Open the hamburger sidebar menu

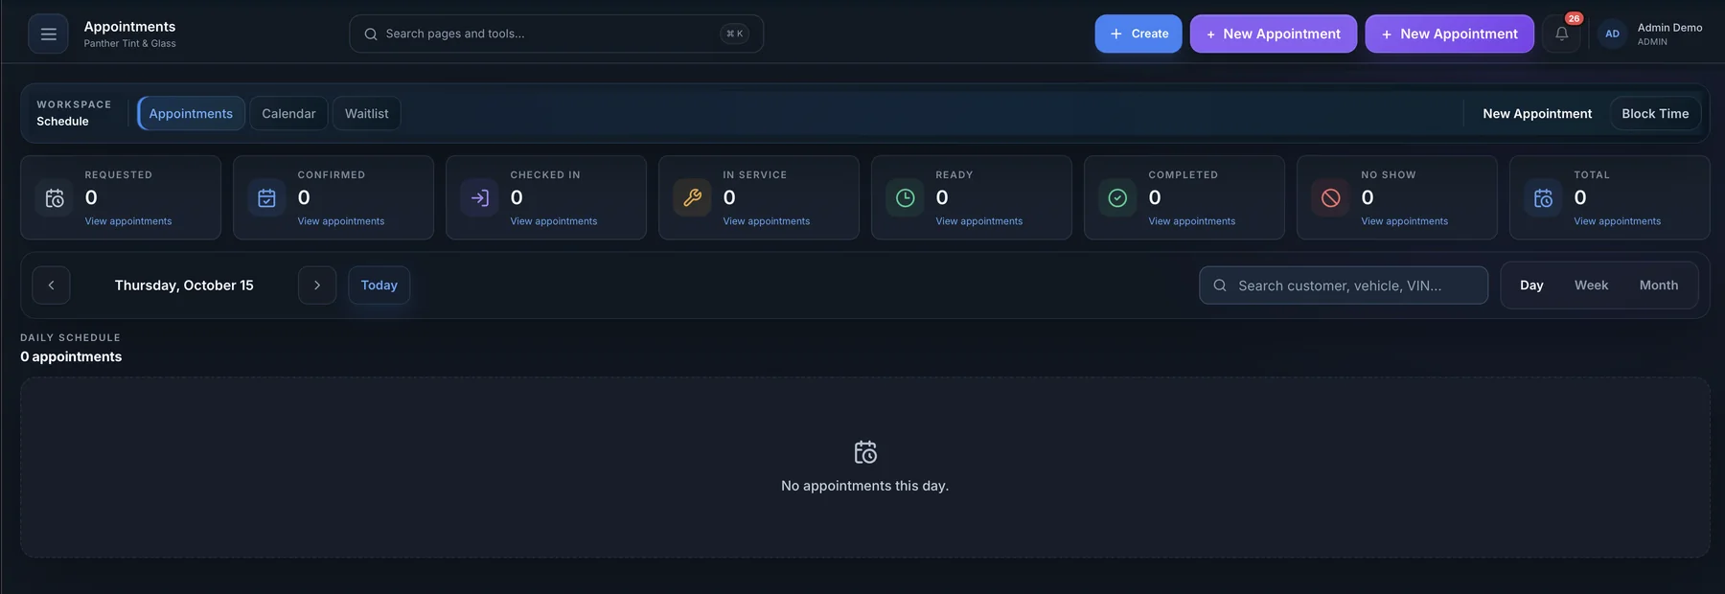coord(48,34)
